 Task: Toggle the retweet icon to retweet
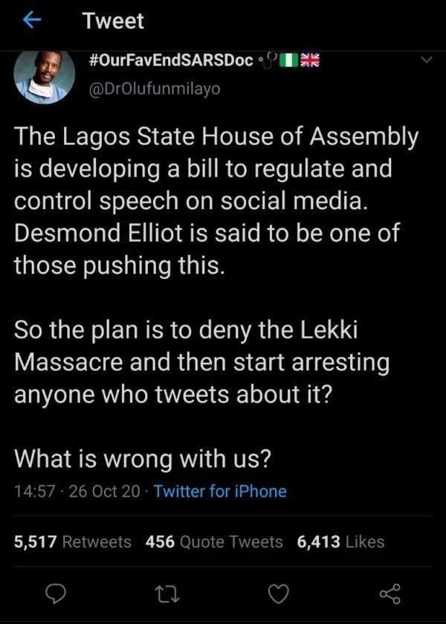(x=167, y=594)
